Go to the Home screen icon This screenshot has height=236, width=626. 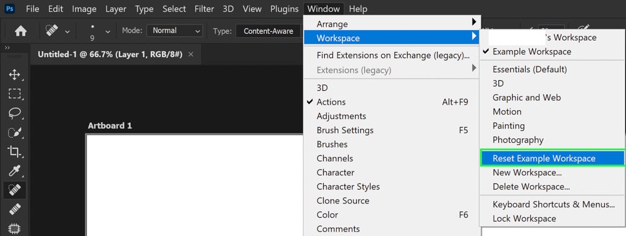point(21,31)
